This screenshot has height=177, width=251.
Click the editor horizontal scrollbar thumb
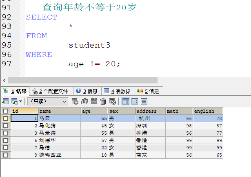pyautogui.click(x=82, y=80)
